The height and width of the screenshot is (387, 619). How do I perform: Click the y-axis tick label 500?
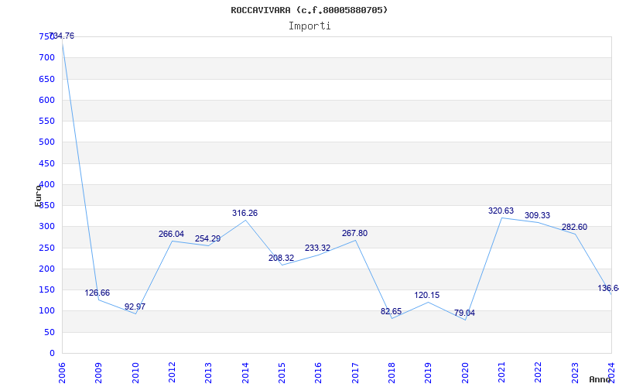point(46,142)
